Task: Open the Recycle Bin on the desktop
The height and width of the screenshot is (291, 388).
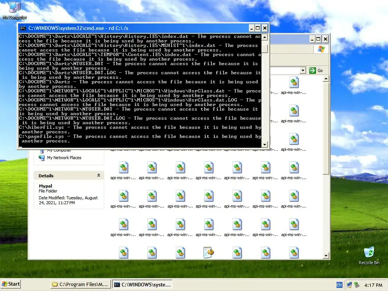Action: coord(369,256)
